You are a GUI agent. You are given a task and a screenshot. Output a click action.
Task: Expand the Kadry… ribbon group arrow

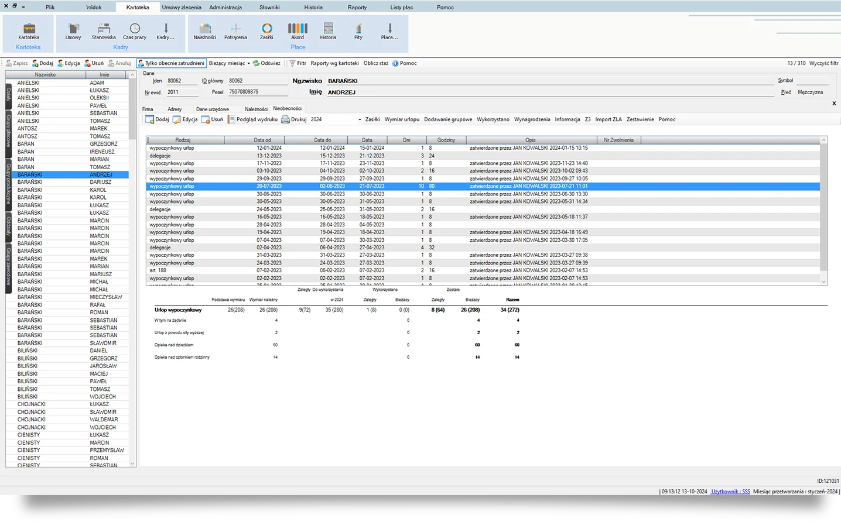click(x=166, y=31)
